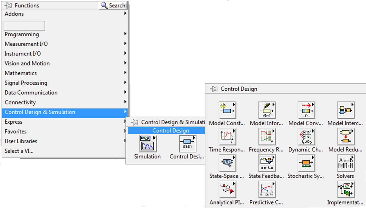Screen dimensions: 366x208
Task: Click the Search button in Functions palette
Action: pyautogui.click(x=113, y=6)
